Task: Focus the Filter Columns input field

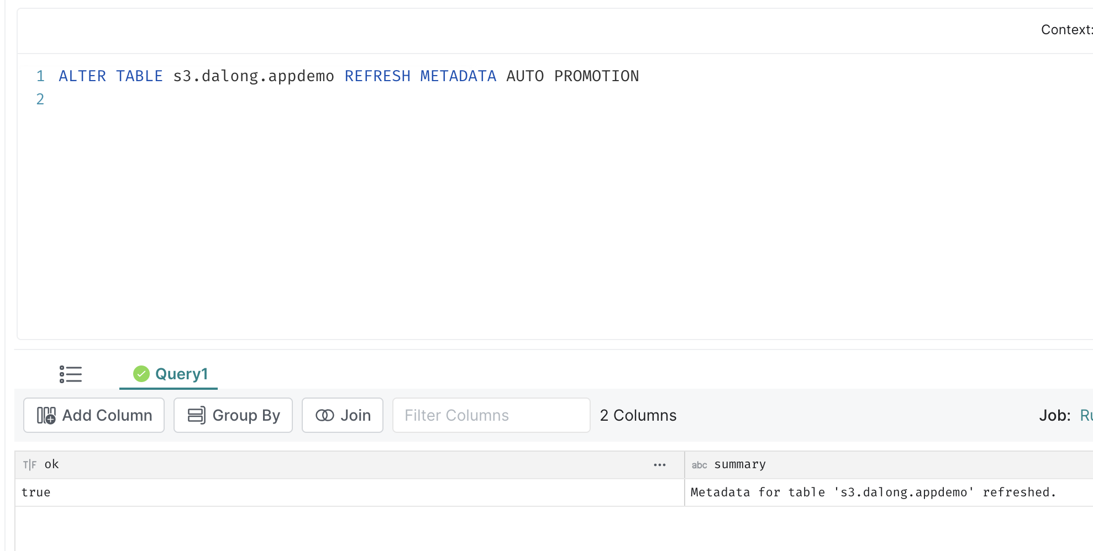Action: (x=491, y=415)
